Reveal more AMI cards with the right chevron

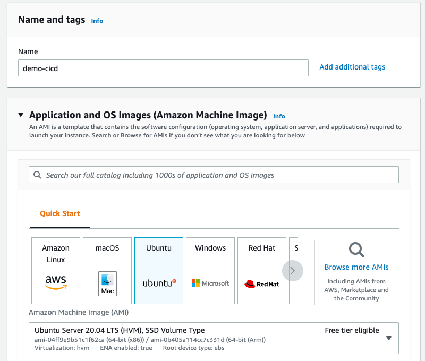click(x=293, y=271)
